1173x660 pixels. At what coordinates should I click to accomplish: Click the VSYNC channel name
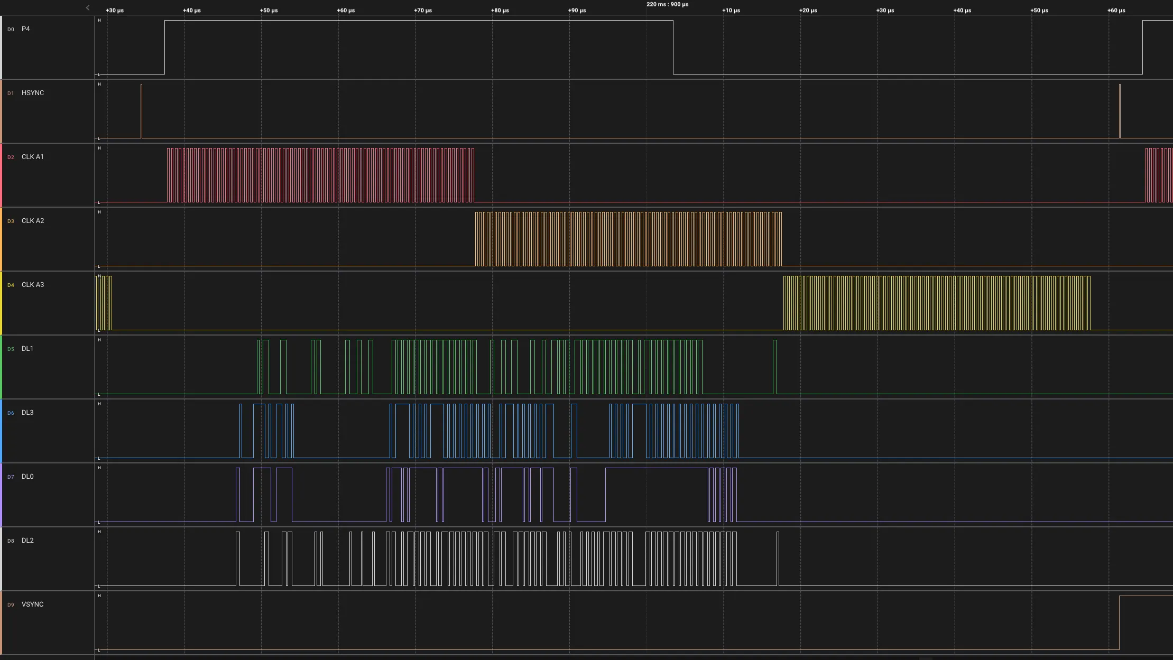click(x=32, y=605)
